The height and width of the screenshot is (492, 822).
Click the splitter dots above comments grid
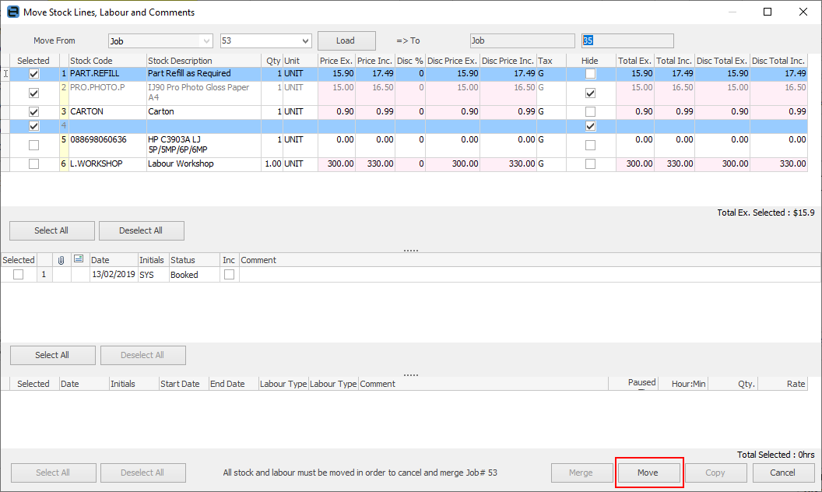pyautogui.click(x=410, y=251)
